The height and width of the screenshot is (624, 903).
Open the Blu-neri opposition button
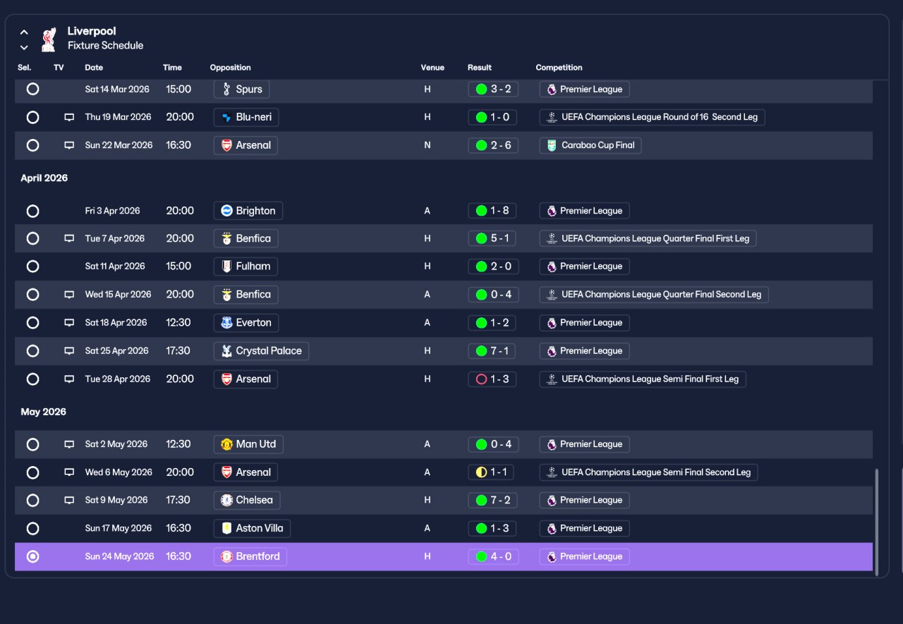246,117
